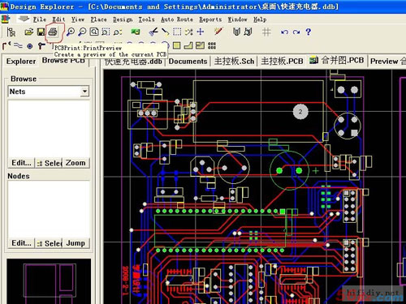Open the File menu
The width and height of the screenshot is (406, 304).
pyautogui.click(x=40, y=19)
